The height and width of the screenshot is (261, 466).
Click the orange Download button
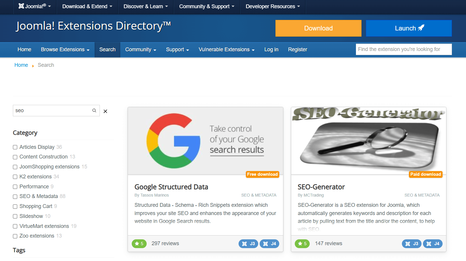pyautogui.click(x=318, y=28)
